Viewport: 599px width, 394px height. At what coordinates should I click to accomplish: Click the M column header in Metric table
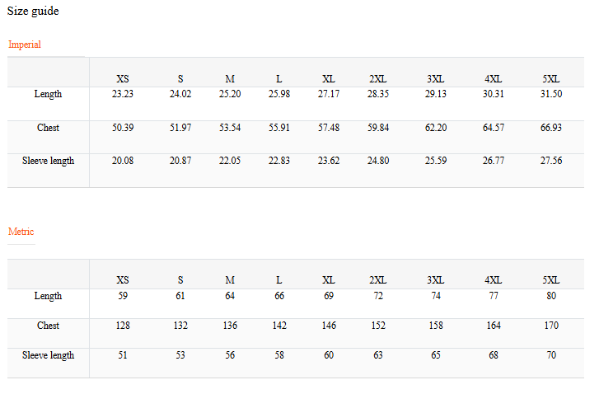(x=230, y=280)
